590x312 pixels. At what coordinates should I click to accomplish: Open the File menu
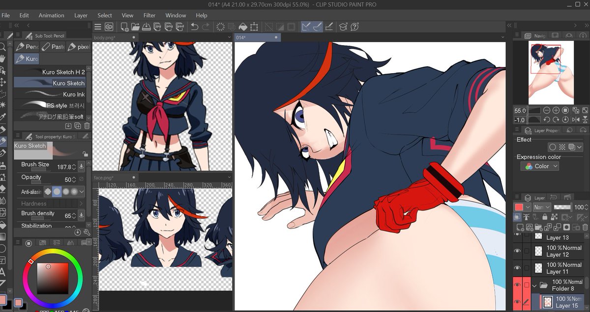point(6,15)
